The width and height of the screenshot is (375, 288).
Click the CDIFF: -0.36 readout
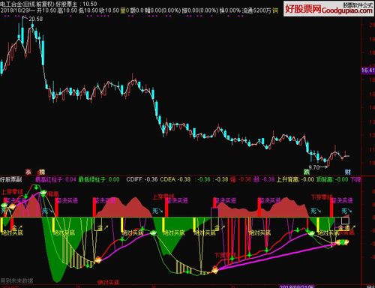pos(142,179)
